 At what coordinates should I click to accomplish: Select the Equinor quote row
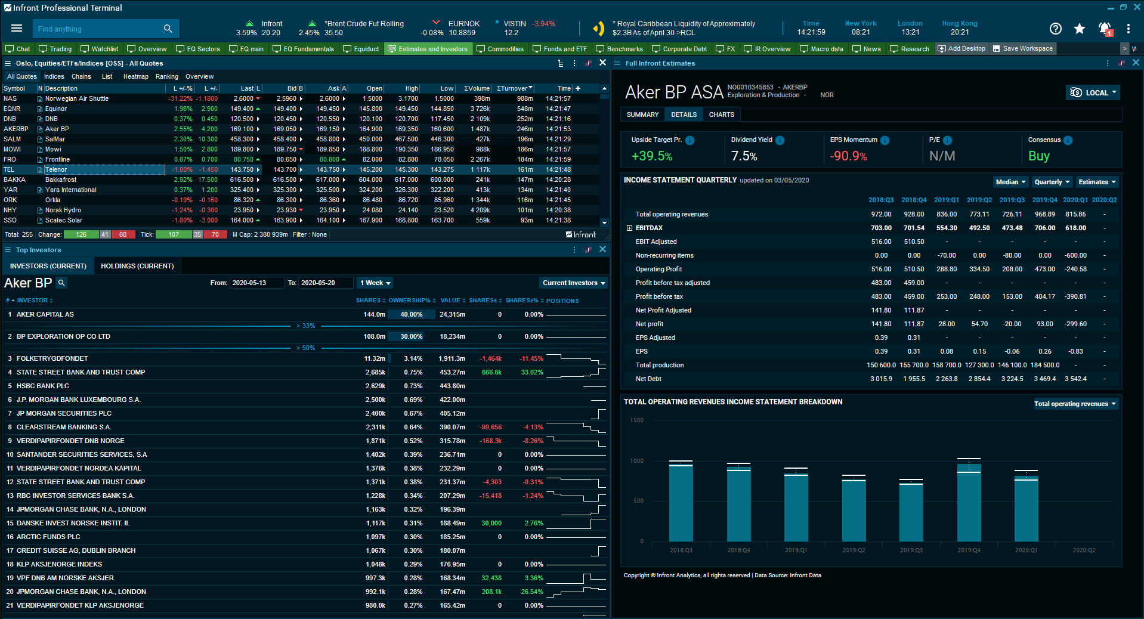[x=300, y=109]
